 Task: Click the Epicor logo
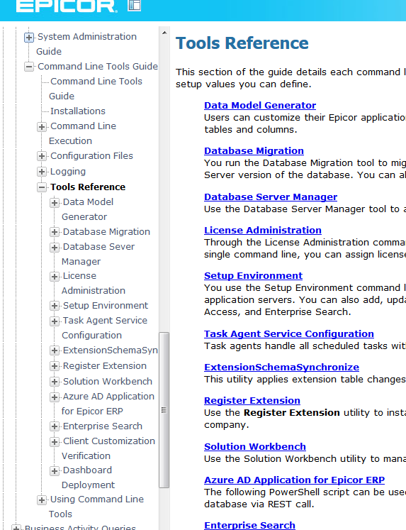[67, 6]
